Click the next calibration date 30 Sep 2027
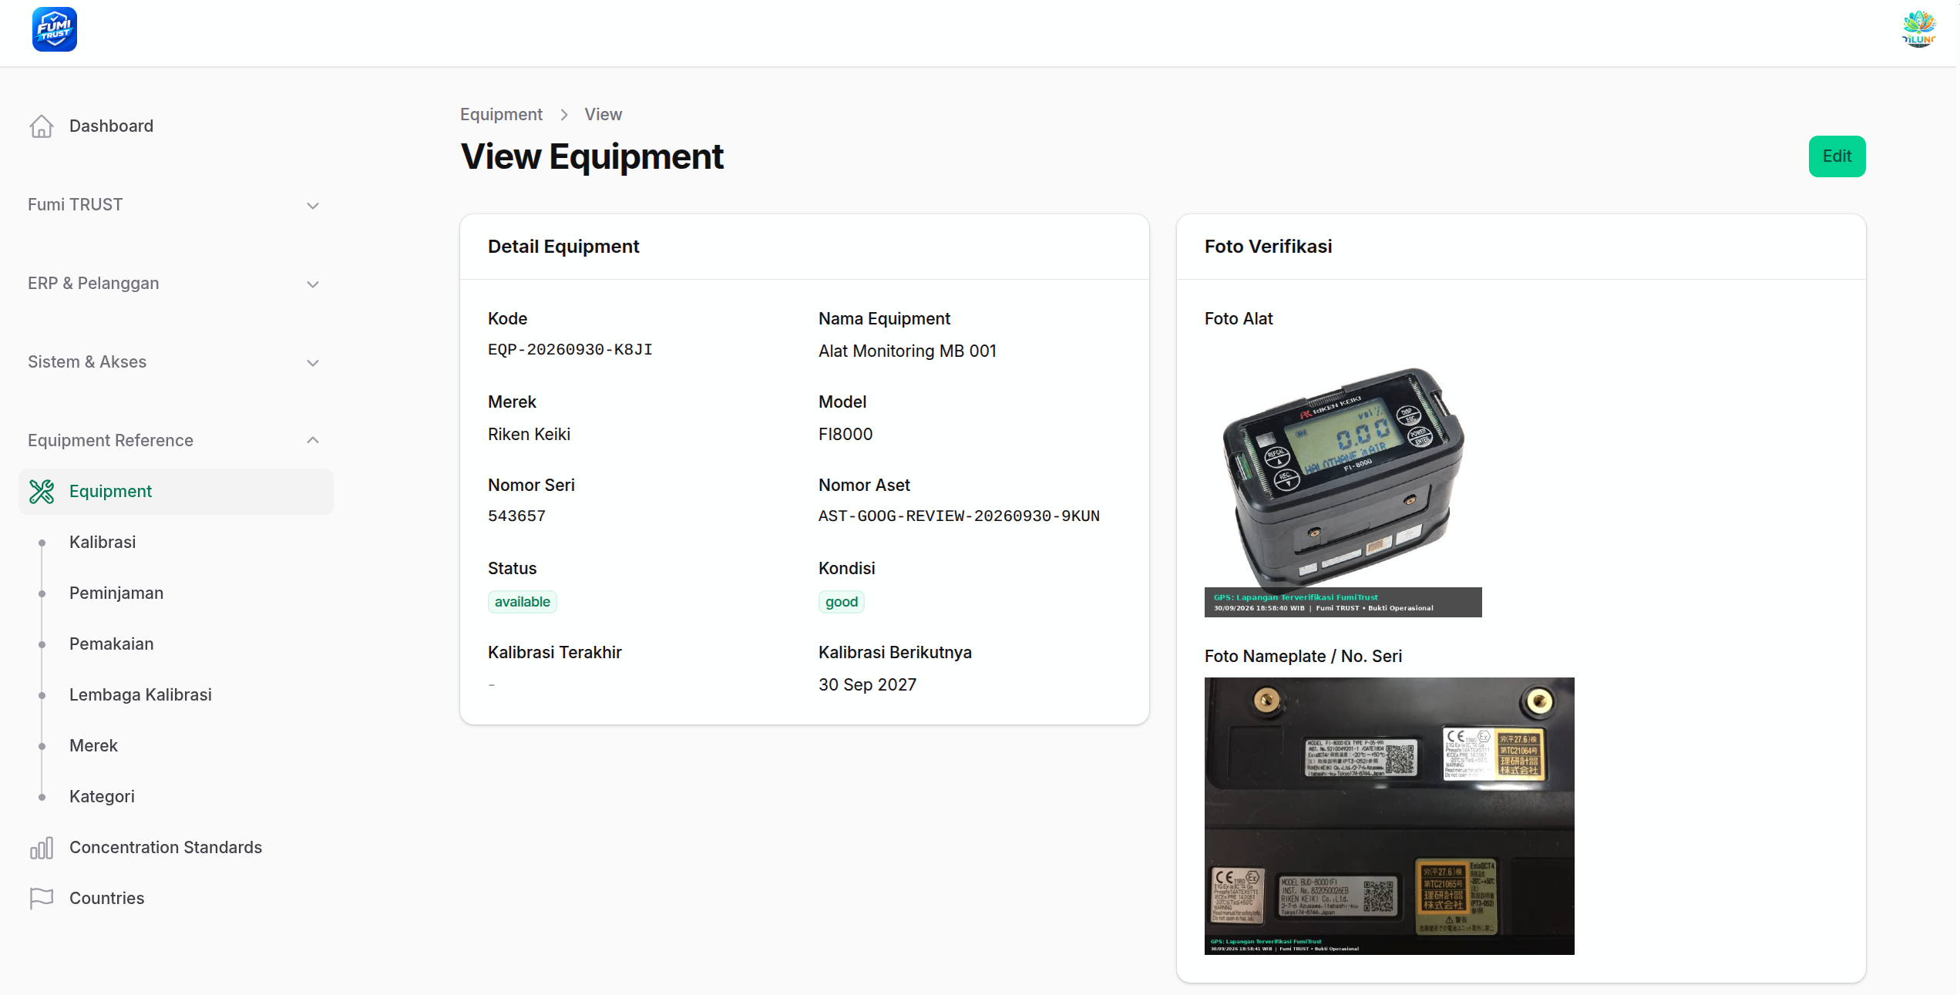The height and width of the screenshot is (995, 1960). tap(867, 685)
